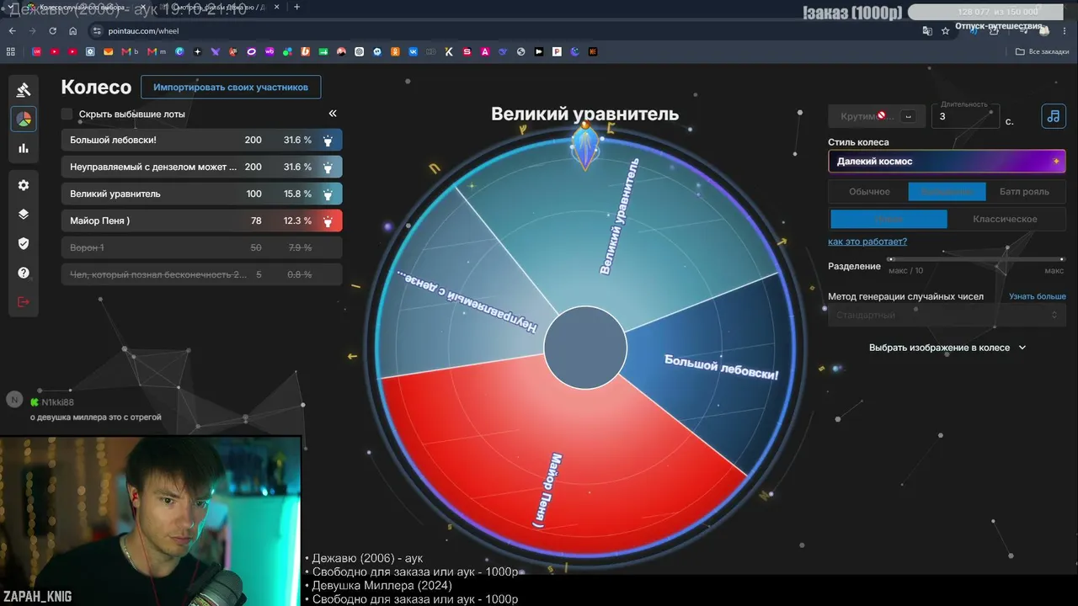Open settings via gear sidebar icon
1078x606 pixels.
(x=24, y=185)
